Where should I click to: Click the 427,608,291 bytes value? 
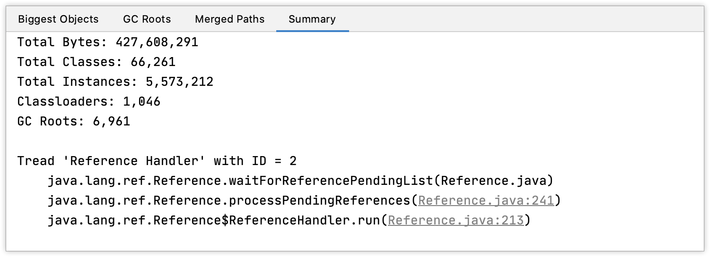click(x=157, y=42)
